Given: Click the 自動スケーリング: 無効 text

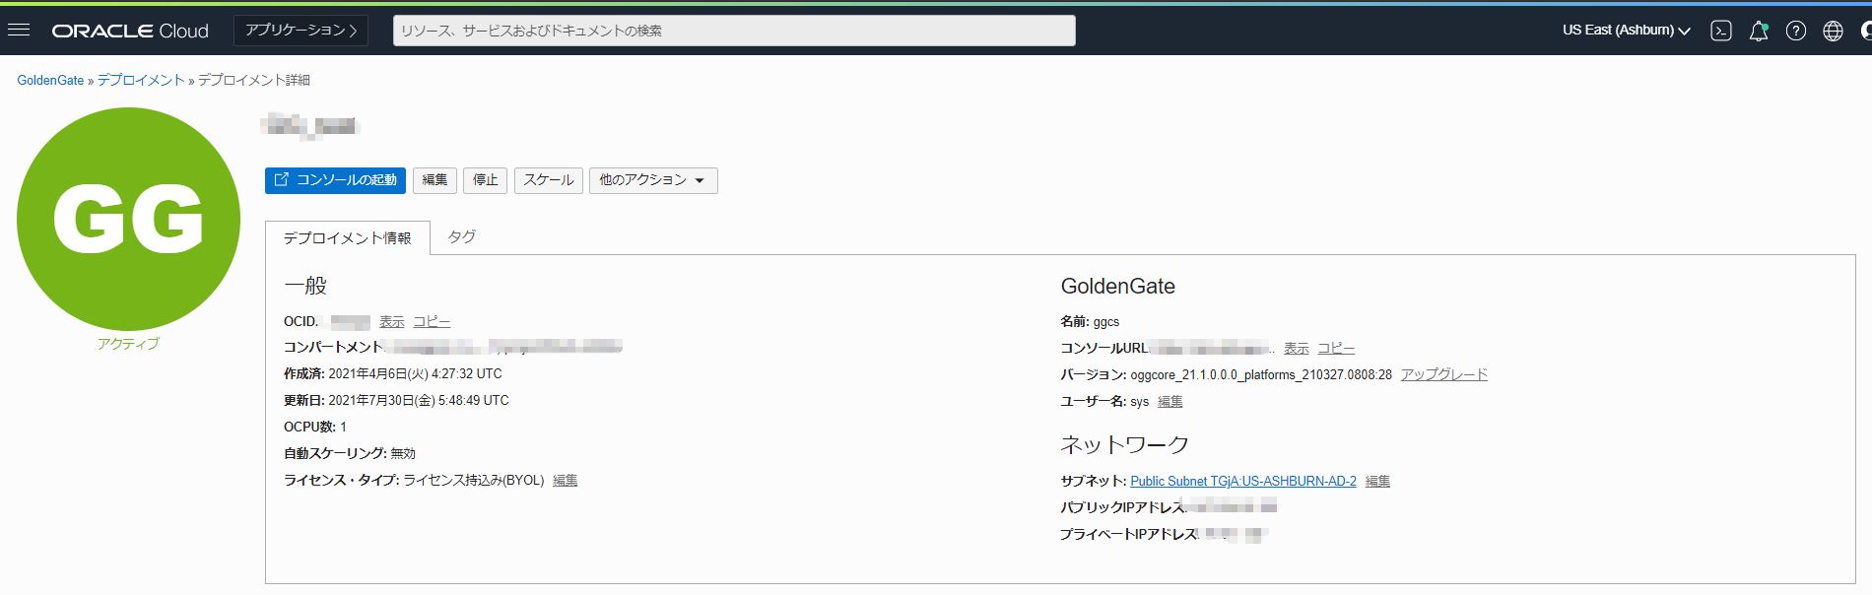Looking at the screenshot, I should point(350,454).
